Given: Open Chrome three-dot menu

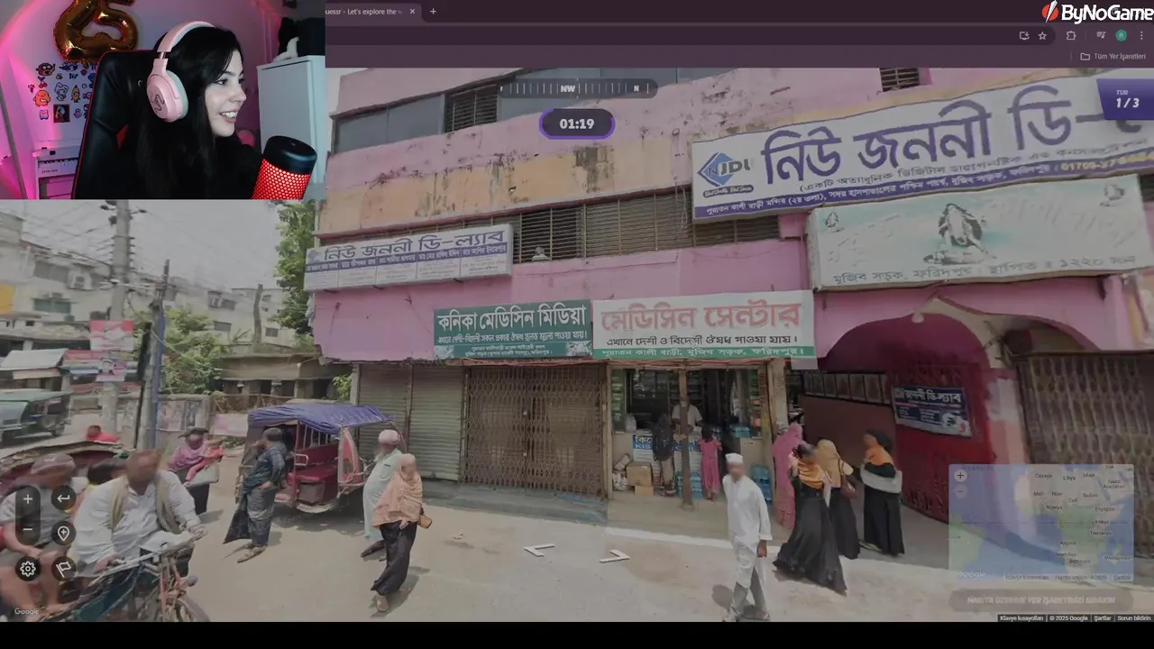Looking at the screenshot, I should pyautogui.click(x=1141, y=35).
